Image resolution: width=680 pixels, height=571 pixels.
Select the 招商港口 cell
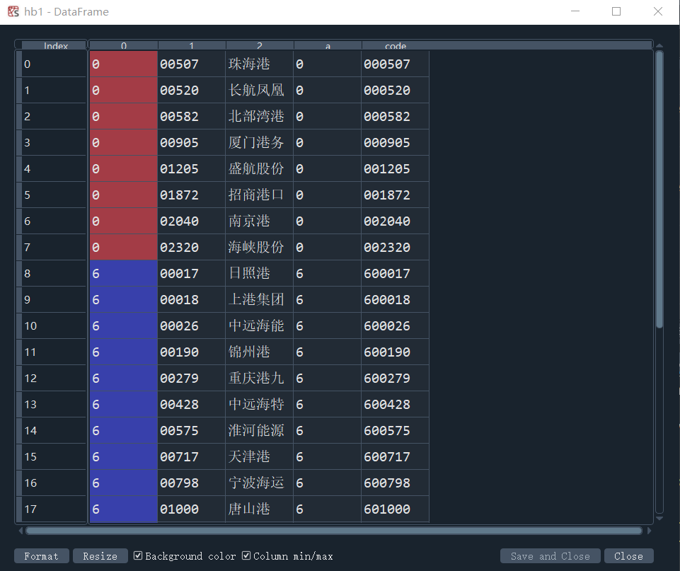coord(260,195)
